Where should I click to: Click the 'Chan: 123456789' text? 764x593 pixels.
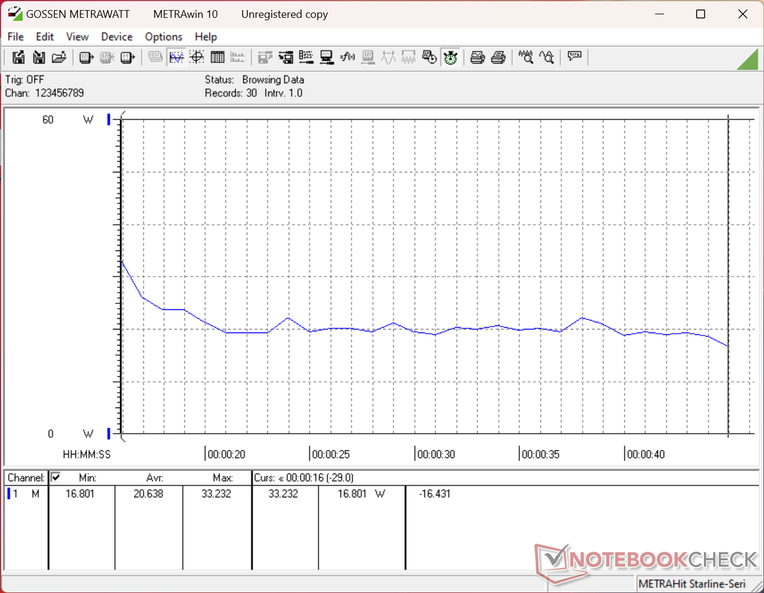click(x=45, y=93)
